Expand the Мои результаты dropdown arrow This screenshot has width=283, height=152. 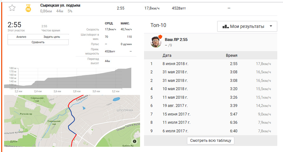271,26
